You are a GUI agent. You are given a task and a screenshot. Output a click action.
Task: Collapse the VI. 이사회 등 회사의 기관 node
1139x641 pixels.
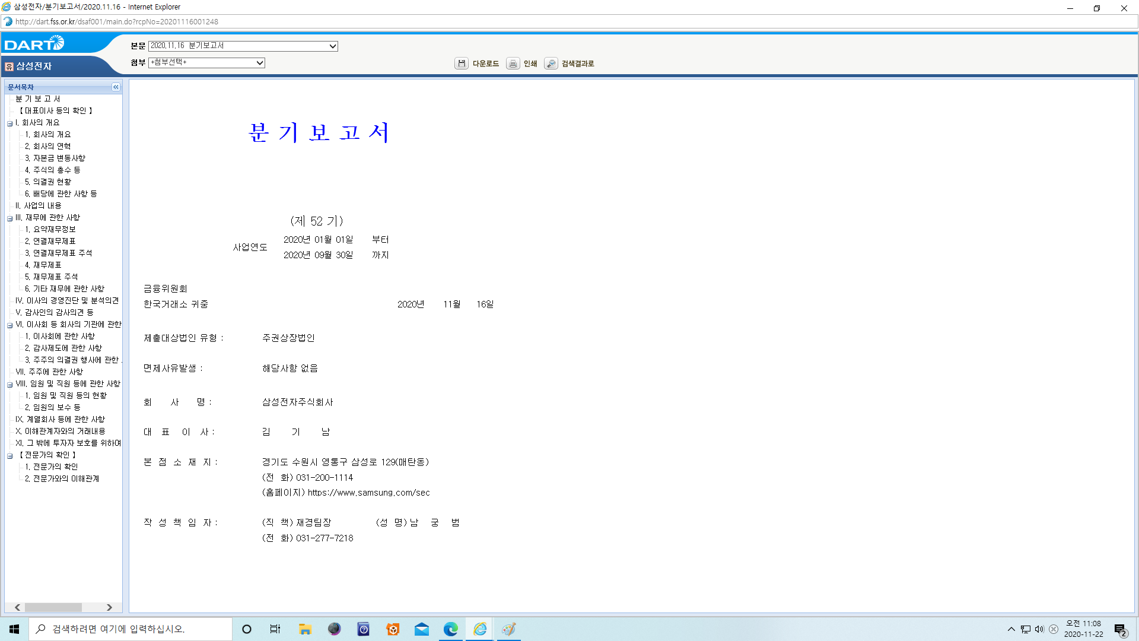[x=9, y=325]
